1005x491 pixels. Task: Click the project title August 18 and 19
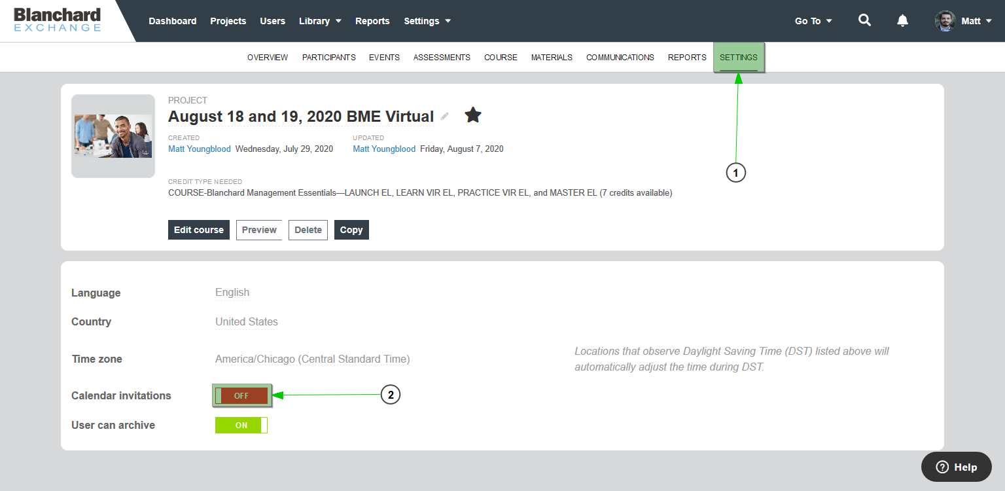(x=301, y=117)
